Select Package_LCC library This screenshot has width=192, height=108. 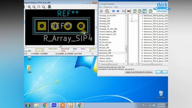pos(105,18)
